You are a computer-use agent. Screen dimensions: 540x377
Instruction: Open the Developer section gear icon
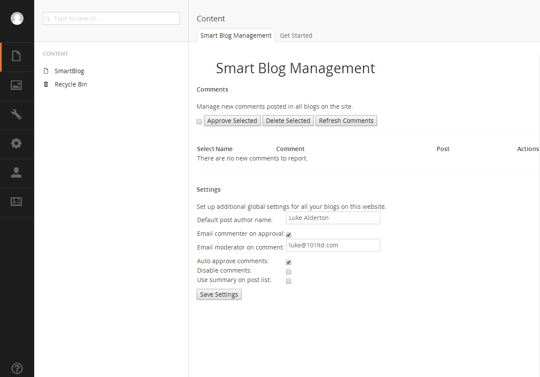tap(16, 143)
